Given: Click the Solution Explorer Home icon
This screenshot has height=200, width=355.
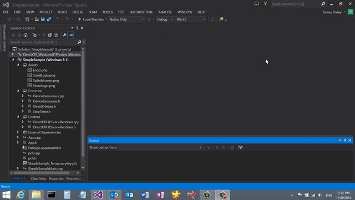Looking at the screenshot, I should tap(26, 35).
